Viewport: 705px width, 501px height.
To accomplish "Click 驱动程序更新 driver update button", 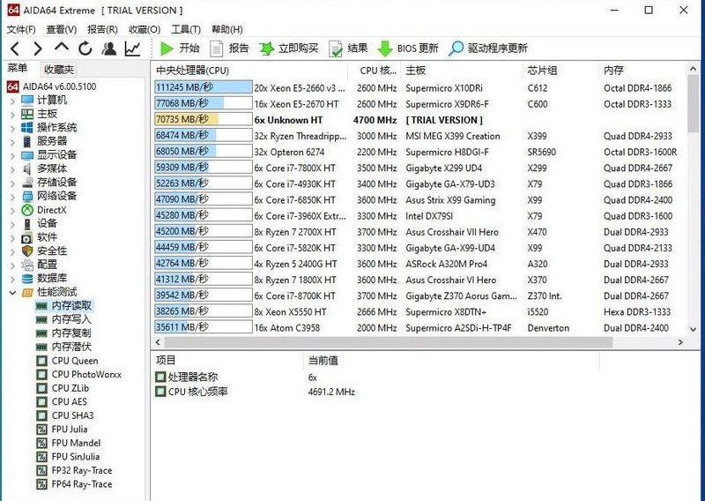I will tap(488, 49).
